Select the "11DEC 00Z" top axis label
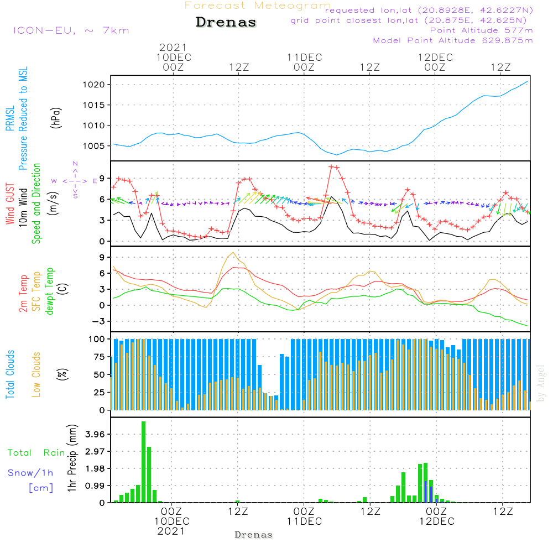 pos(304,62)
